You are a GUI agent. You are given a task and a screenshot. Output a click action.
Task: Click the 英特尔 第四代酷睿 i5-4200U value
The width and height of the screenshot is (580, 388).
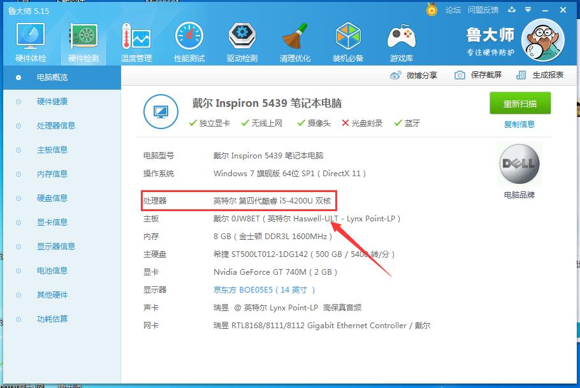click(x=272, y=201)
